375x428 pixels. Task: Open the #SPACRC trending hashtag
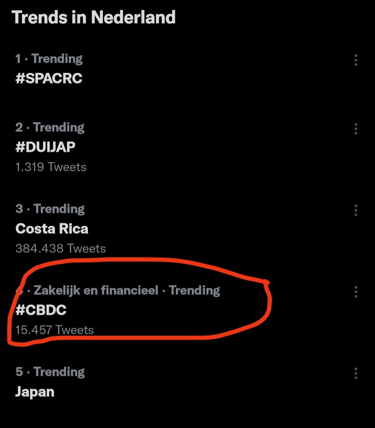click(x=49, y=78)
